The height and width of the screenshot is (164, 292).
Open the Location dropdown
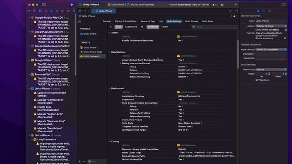tap(271, 26)
